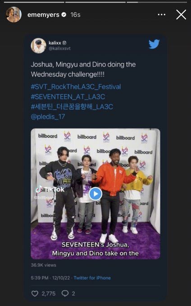Open the @kalixxsvt handle
This screenshot has width=191, height=306.
click(x=59, y=48)
